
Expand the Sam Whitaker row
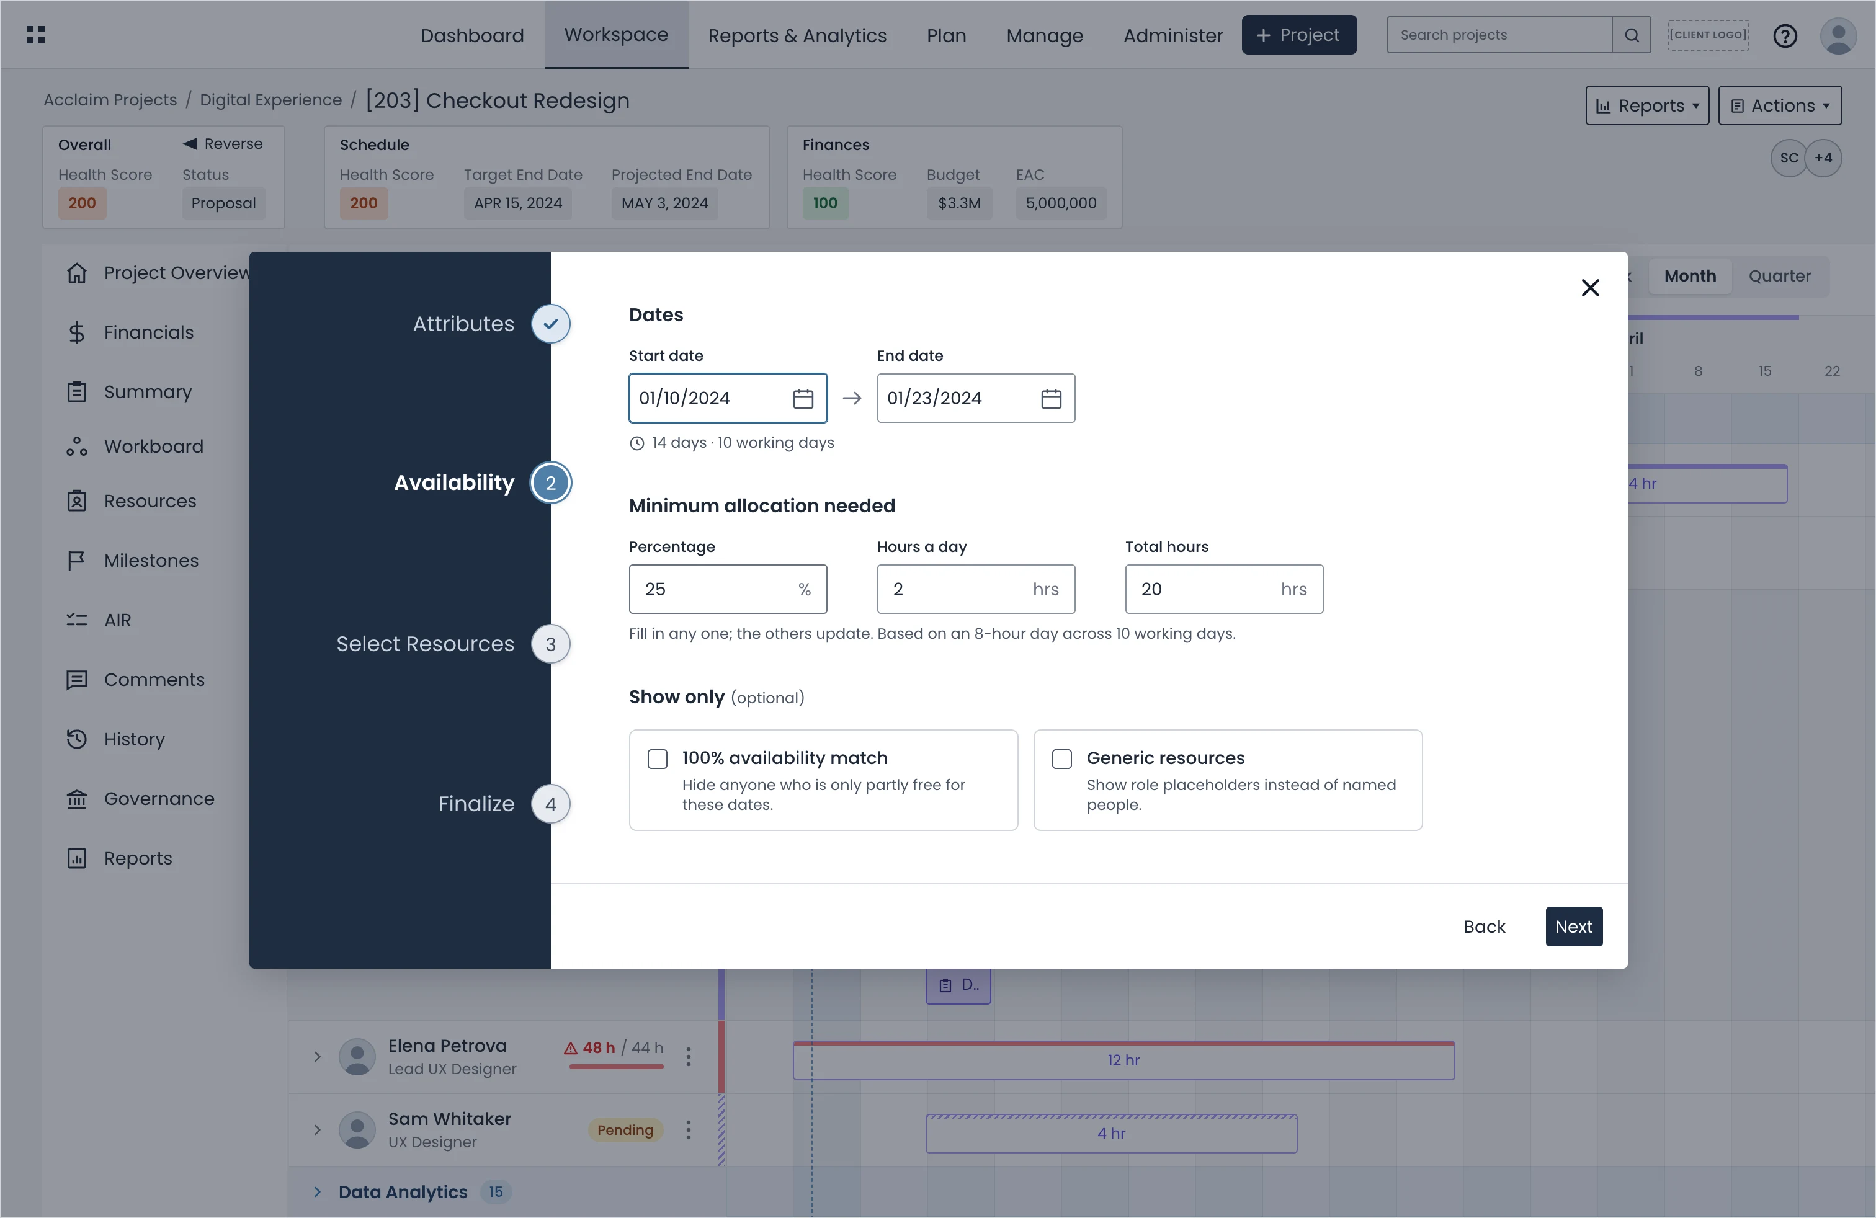(x=317, y=1130)
